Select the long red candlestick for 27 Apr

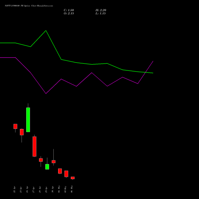(35, 146)
